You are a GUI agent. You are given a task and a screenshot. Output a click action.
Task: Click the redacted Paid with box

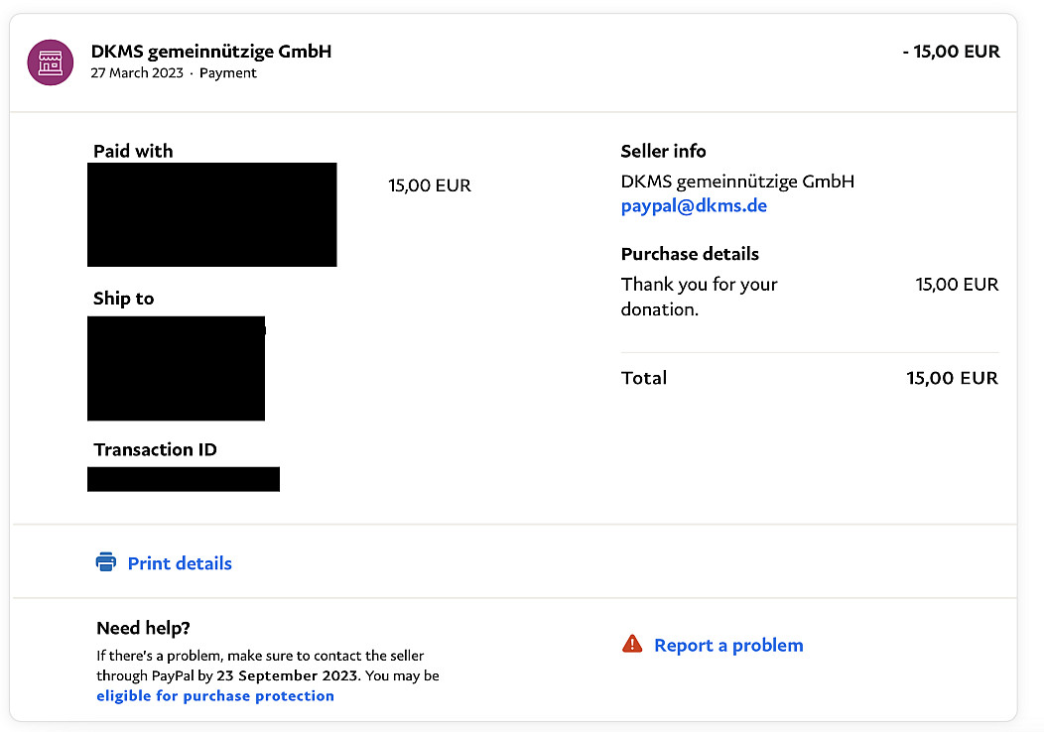[x=211, y=214]
